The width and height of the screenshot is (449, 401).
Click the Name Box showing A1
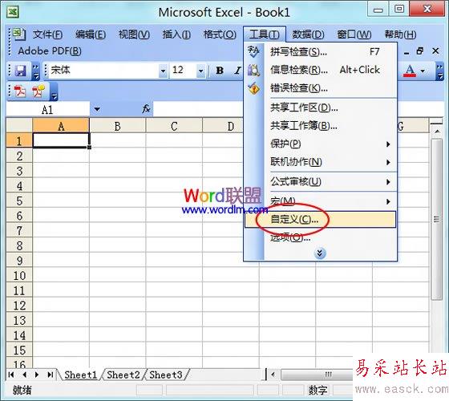point(47,109)
